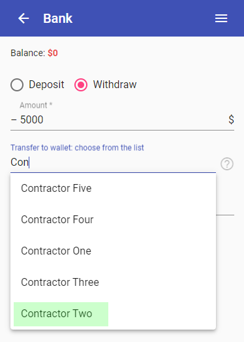Click the Withdraw label text
The height and width of the screenshot is (342, 244).
tap(115, 84)
